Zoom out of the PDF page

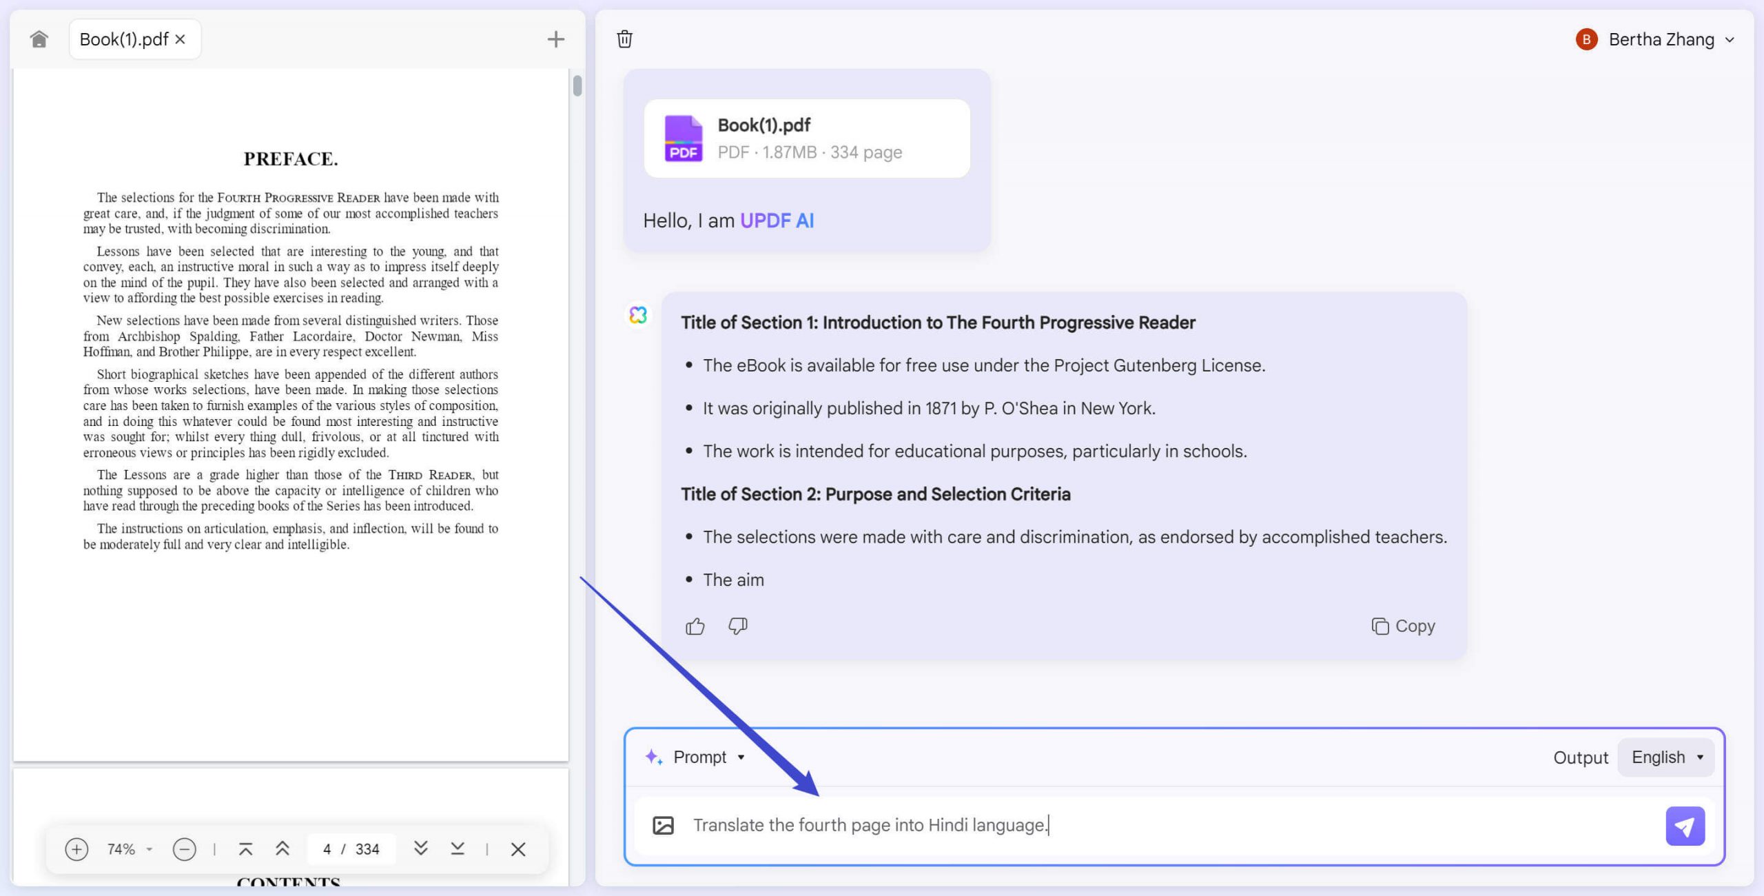[x=184, y=849]
